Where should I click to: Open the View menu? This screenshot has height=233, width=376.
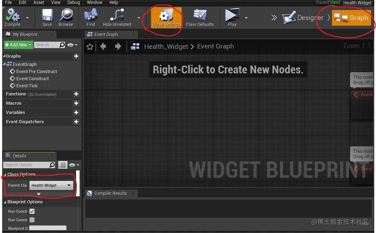(56, 2)
